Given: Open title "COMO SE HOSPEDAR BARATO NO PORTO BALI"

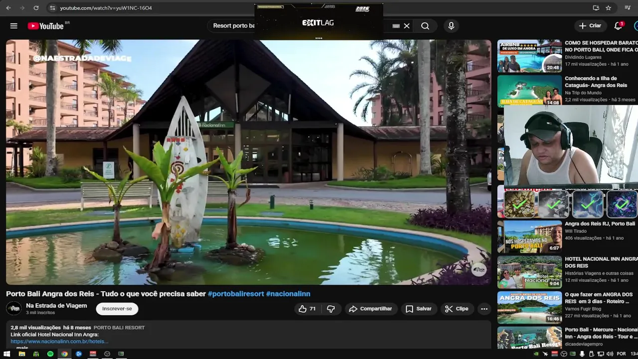Looking at the screenshot, I should click(x=601, y=46).
